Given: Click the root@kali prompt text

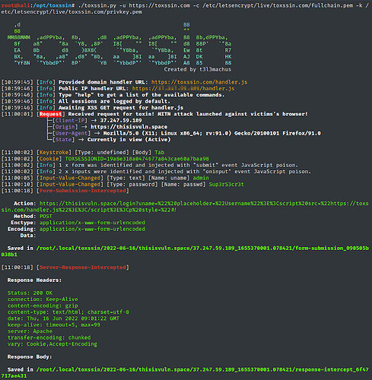Looking at the screenshot, I should pos(38,5).
